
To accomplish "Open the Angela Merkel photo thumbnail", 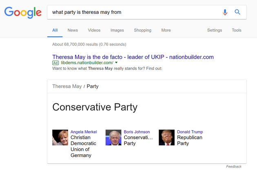I will [x=60, y=138].
